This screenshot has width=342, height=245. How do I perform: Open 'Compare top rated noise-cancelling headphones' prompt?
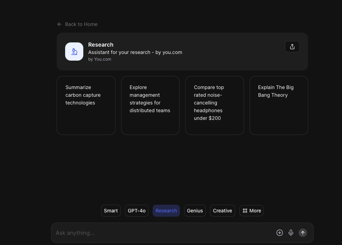214,105
